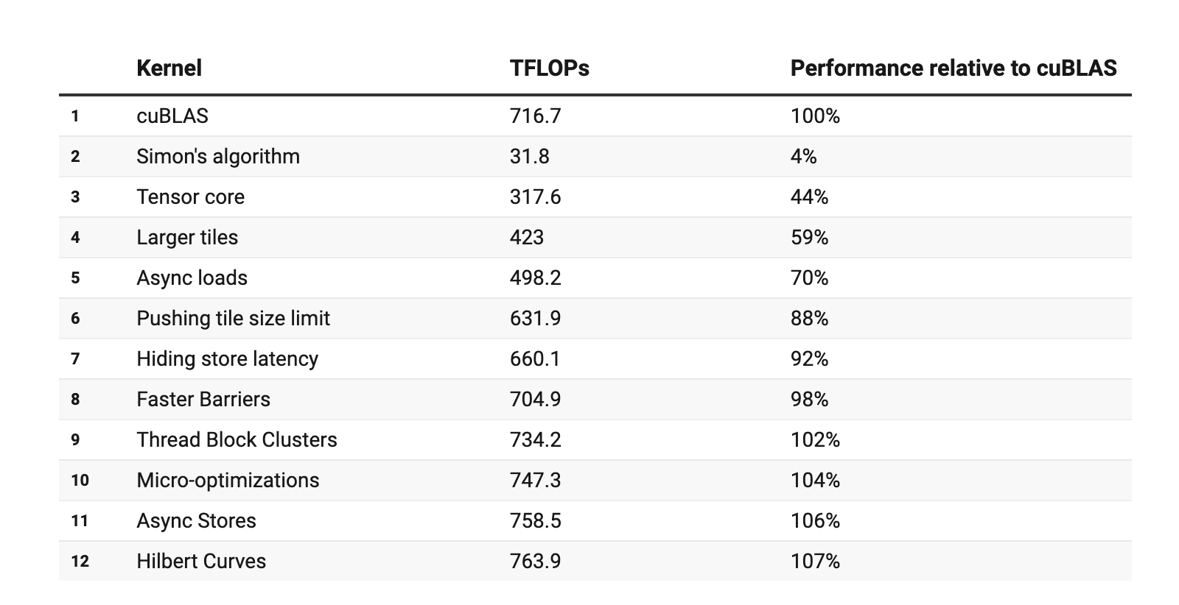Click the Simon's algorithm cell
Screen dimensions: 1179x605
[x=218, y=157]
